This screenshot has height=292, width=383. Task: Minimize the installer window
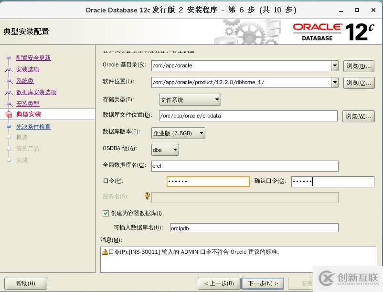click(341, 10)
